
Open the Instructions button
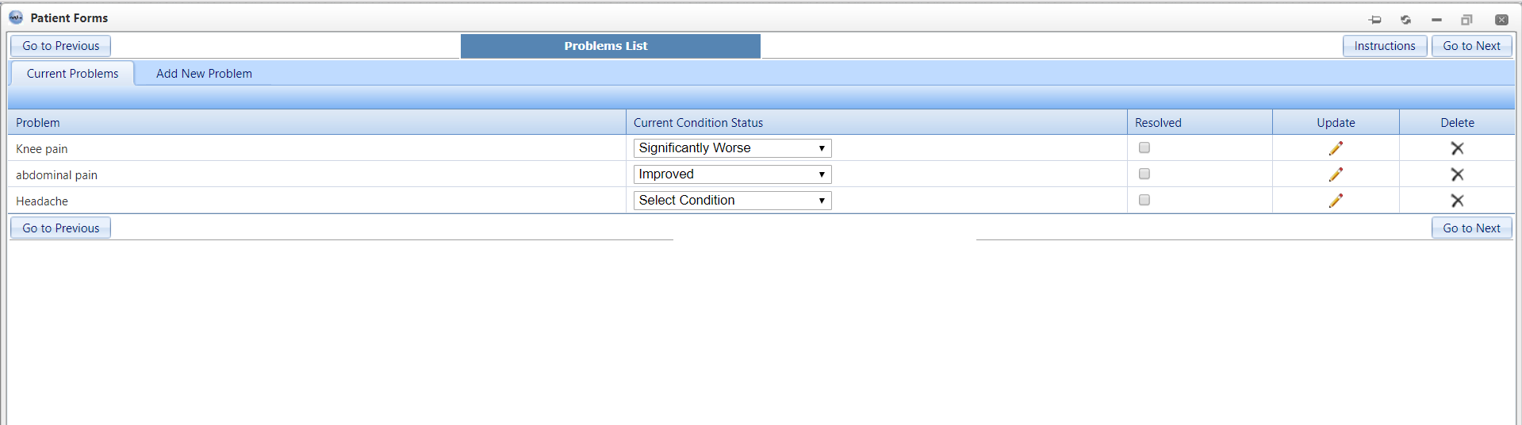point(1385,46)
